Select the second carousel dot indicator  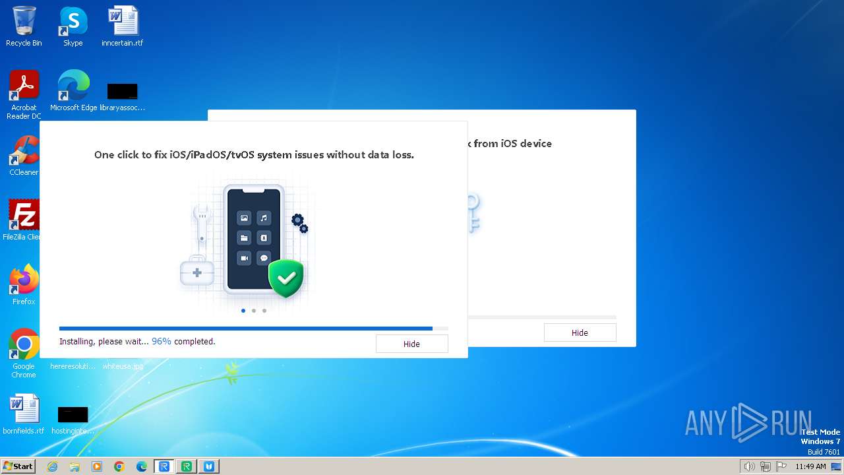(254, 311)
